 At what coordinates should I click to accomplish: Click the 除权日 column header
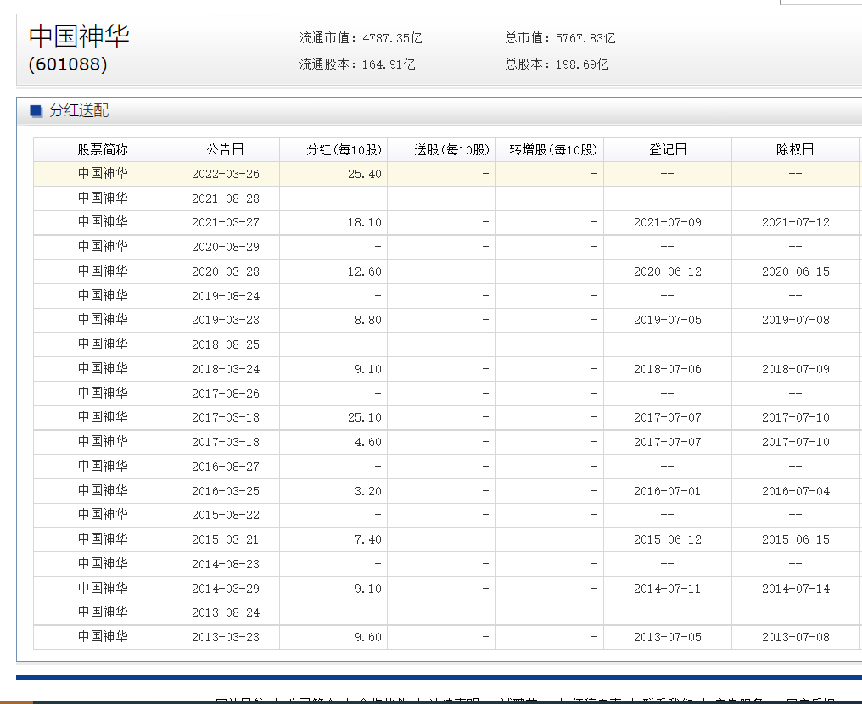pyautogui.click(x=795, y=149)
